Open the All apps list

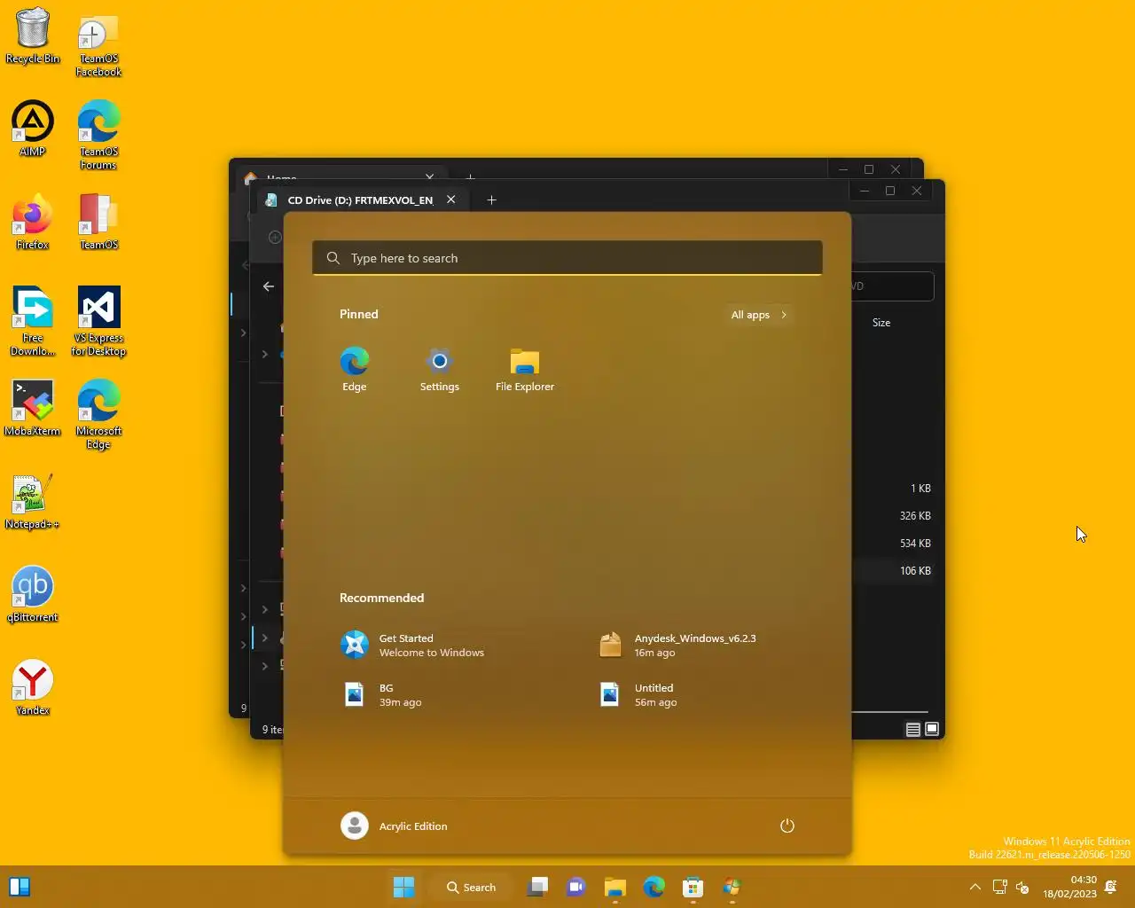759,315
